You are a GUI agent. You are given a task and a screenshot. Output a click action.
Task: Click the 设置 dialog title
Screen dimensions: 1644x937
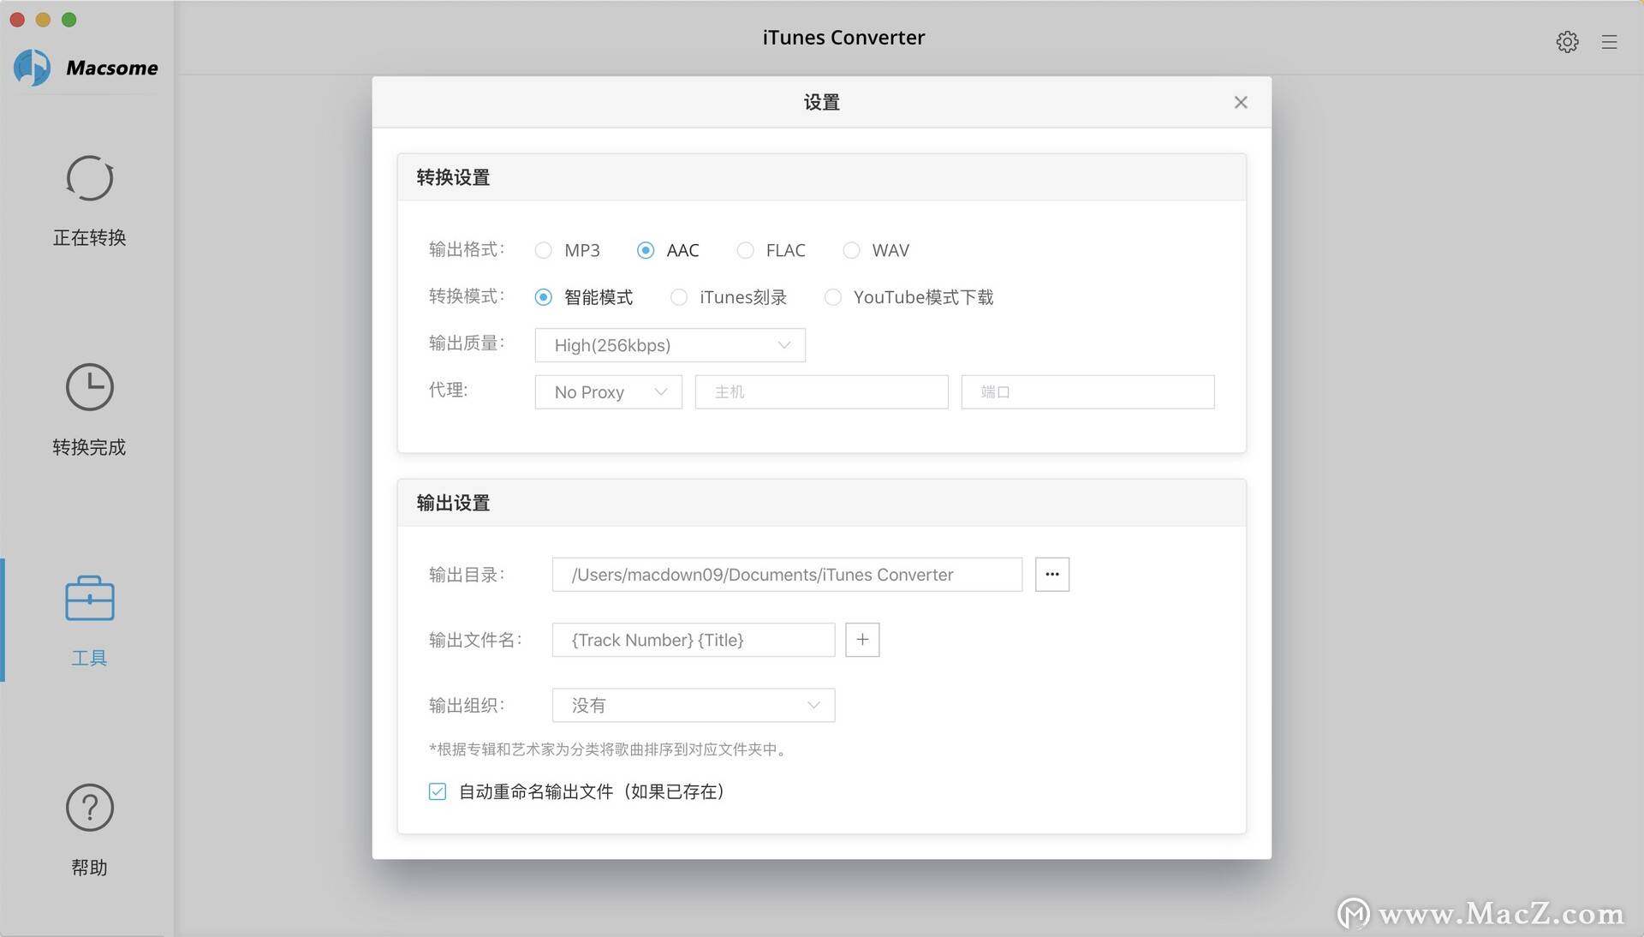point(821,102)
